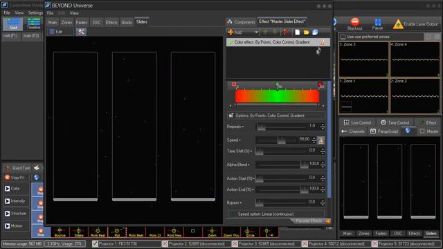Open the Speed option Linear dropdown
The width and height of the screenshot is (443, 249).
(x=277, y=214)
